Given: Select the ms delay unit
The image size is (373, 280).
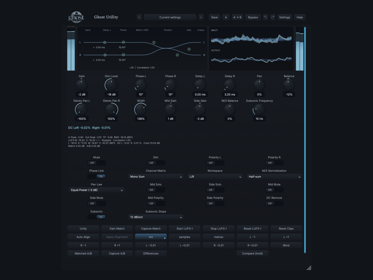Looking at the screenshot, I should point(151,237).
